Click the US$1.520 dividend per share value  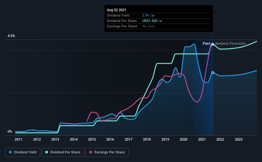click(150, 21)
